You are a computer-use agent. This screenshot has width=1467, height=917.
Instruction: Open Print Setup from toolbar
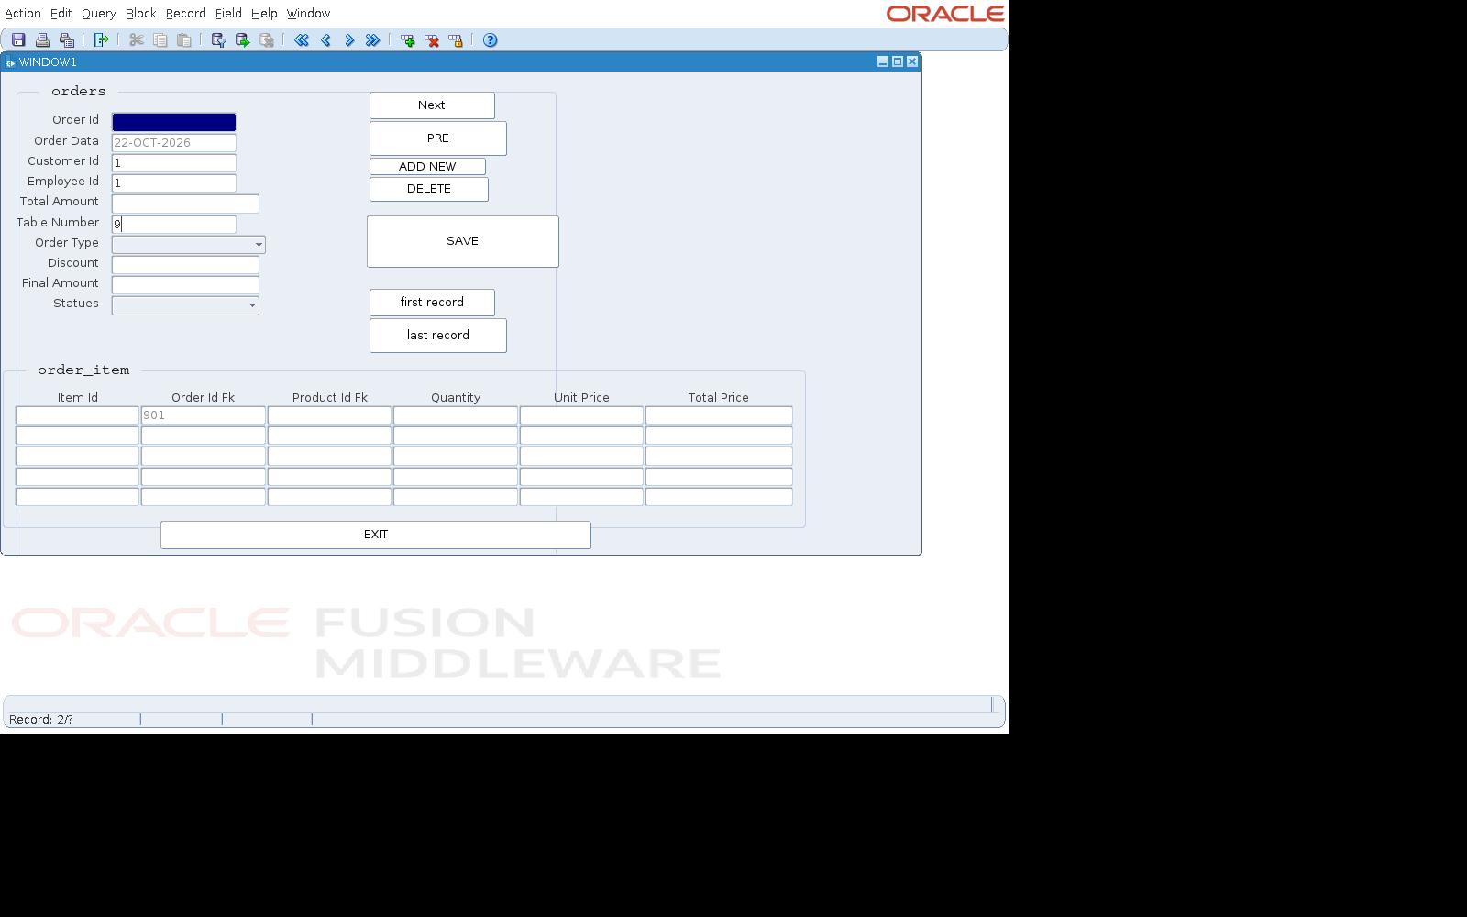point(66,40)
